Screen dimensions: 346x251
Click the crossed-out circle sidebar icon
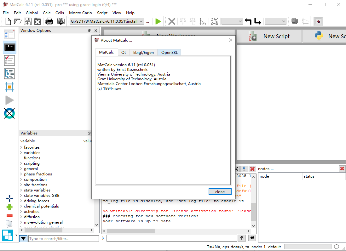(x=9, y=113)
